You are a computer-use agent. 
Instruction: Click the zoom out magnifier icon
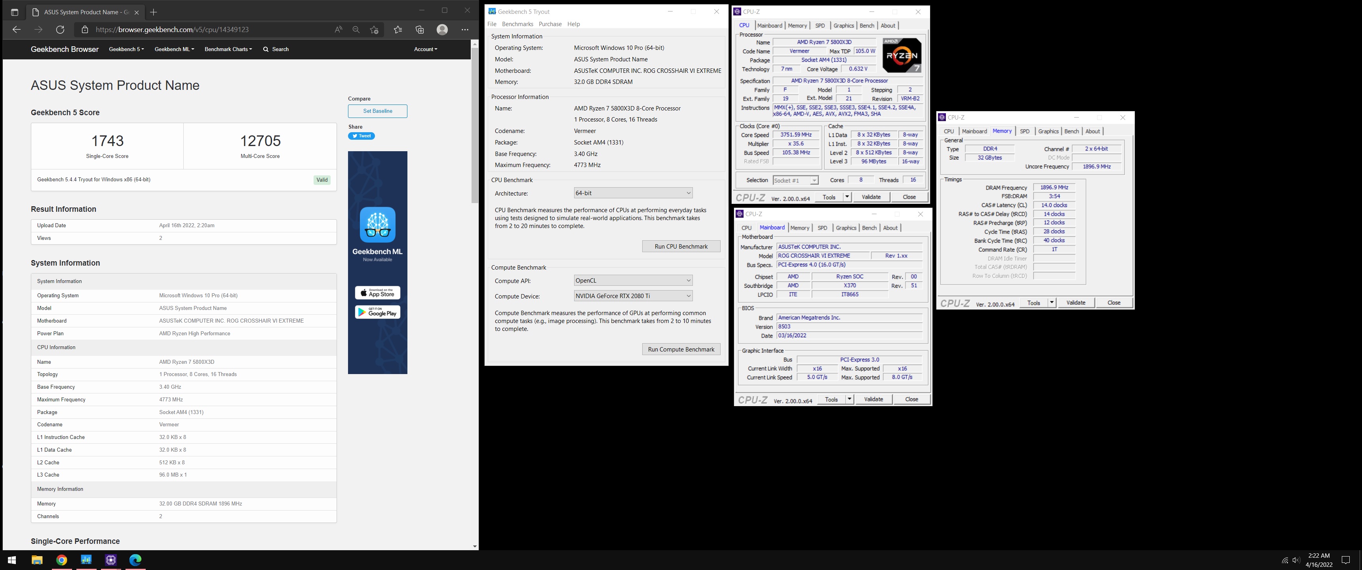point(356,30)
